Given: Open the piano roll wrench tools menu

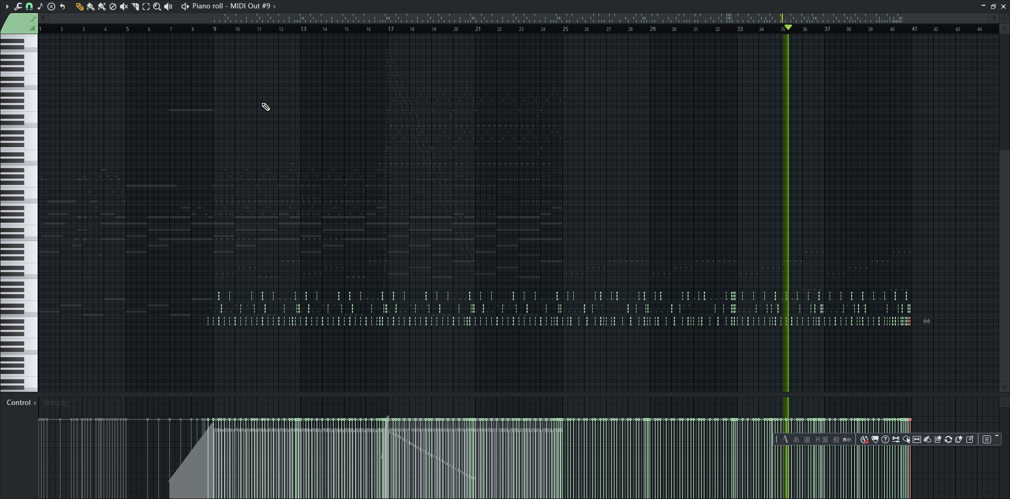Looking at the screenshot, I should coord(18,6).
